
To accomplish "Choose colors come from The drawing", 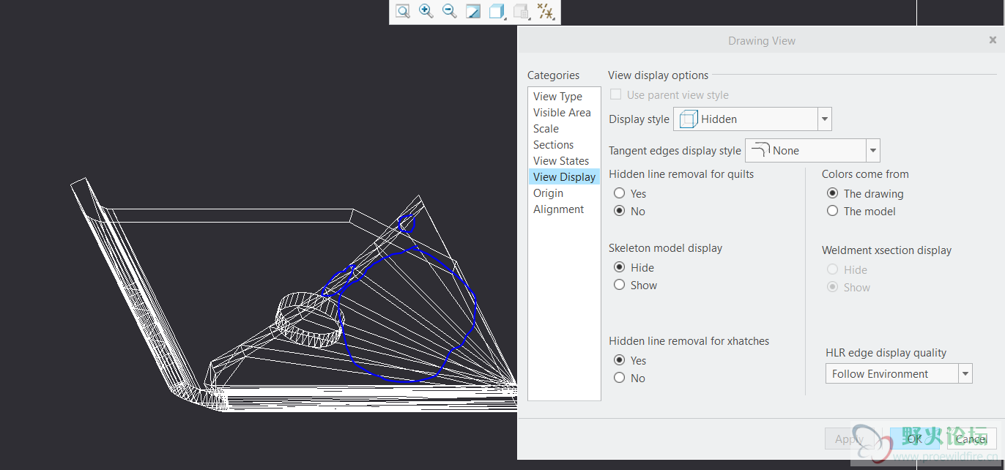I will [x=832, y=193].
